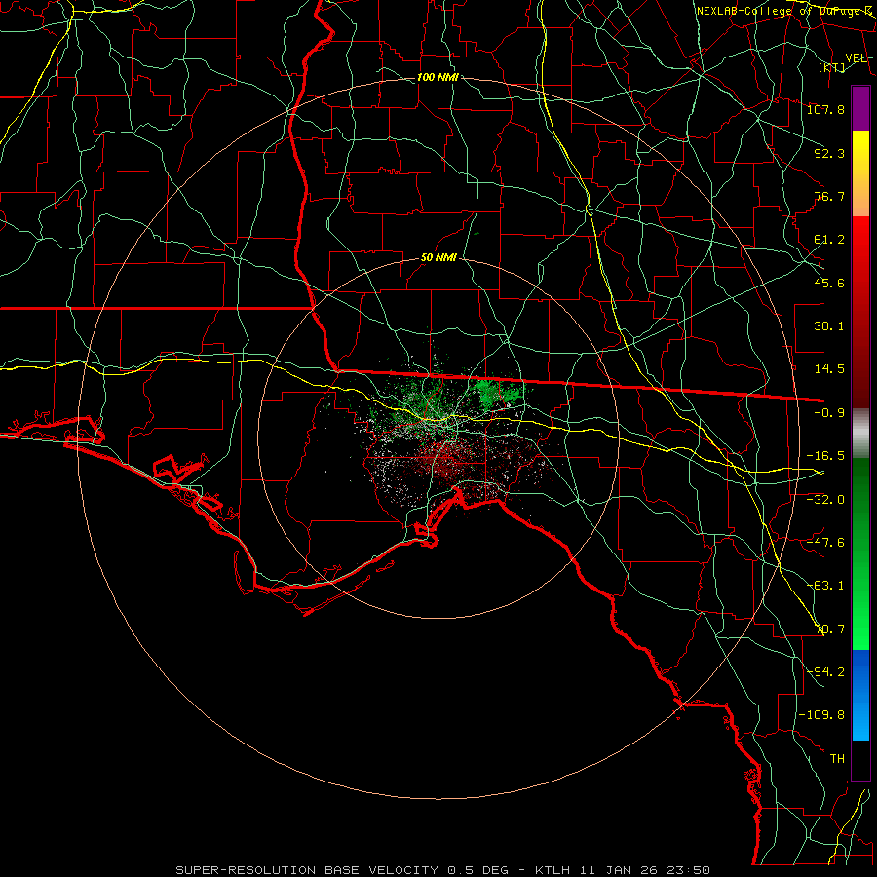Click the 50 NMI range ring label
Screen dimensions: 877x877
click(x=439, y=258)
